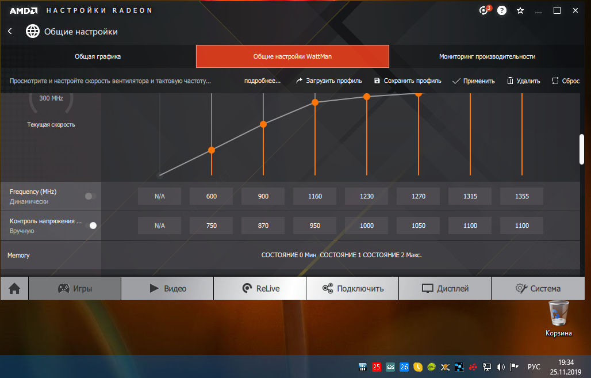
Task: Click the N/A voltage field
Action: coord(159,226)
